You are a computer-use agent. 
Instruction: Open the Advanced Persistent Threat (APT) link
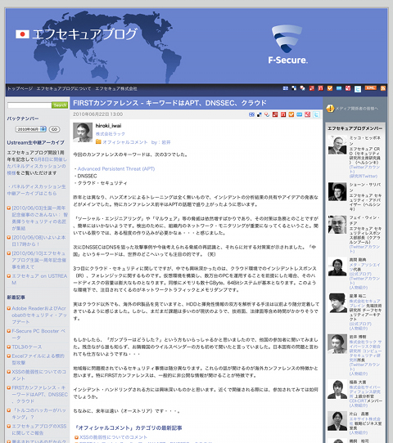coord(116,169)
